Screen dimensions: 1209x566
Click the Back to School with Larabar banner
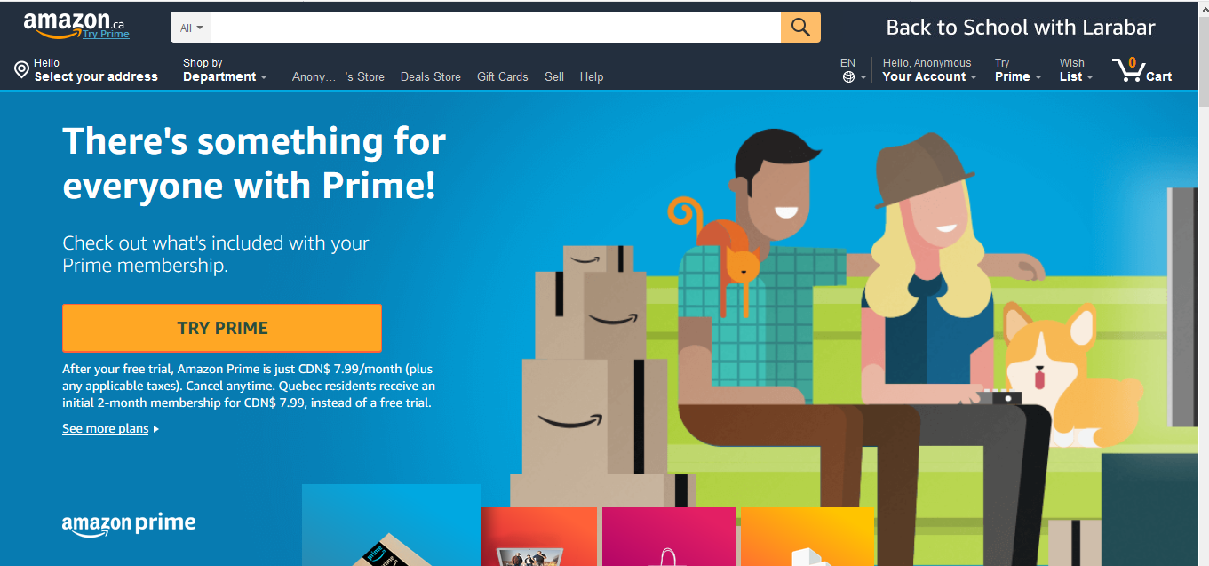point(1021,28)
